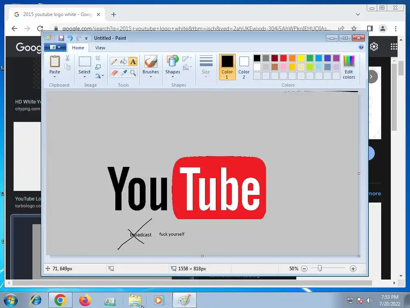This screenshot has height=308, width=410.
Task: Select the Magnifier tool
Action: [x=133, y=73]
